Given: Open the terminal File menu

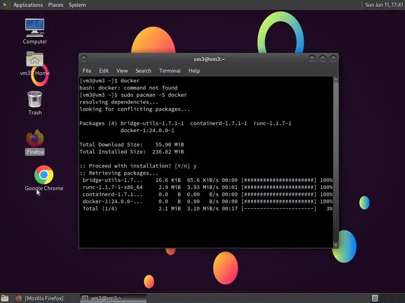Looking at the screenshot, I should tap(87, 71).
